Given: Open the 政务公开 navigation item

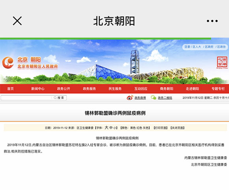Looking at the screenshot, I should click(x=64, y=89).
